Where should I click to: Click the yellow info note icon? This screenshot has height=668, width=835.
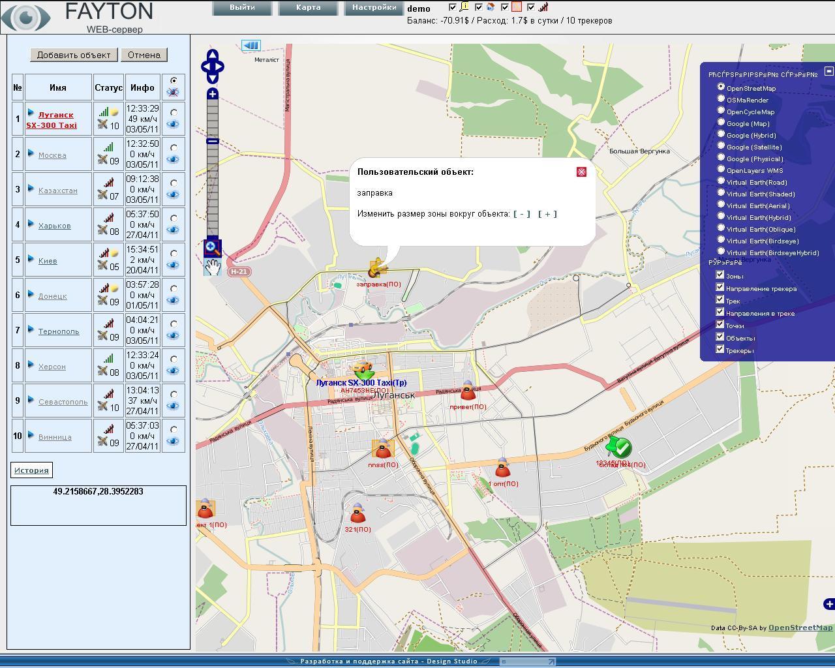click(464, 7)
